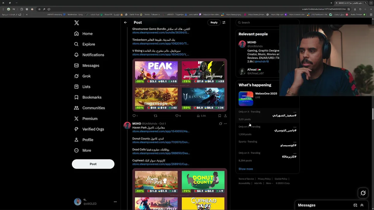Screen dimensions: 374x210
Task: Open the Haven Park game image
Action: click(x=156, y=182)
